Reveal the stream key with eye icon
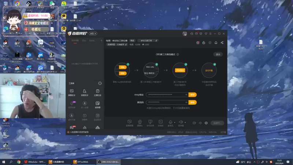 (x=186, y=102)
